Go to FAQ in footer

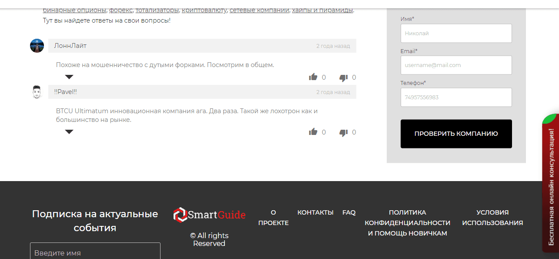349,212
